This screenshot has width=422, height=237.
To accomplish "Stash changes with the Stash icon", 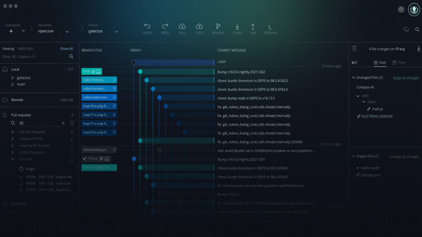I will click(237, 27).
